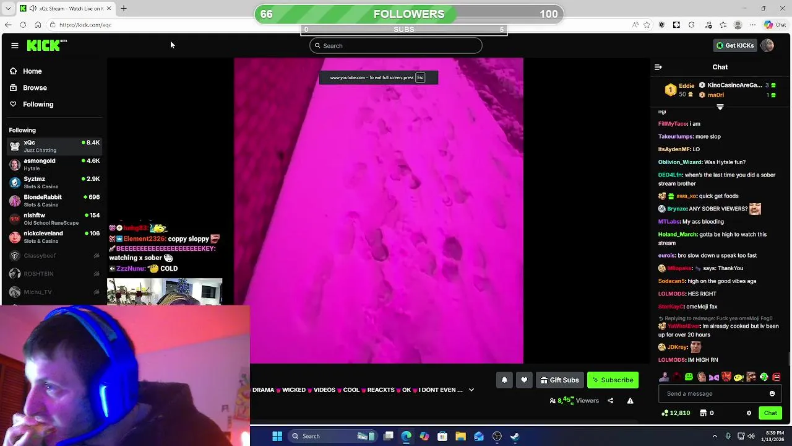Open Steam from the taskbar

coord(515,436)
